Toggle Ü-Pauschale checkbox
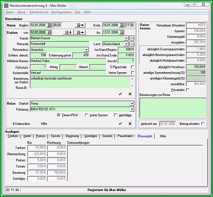Viewport: 213px width, 197px height. tap(132, 67)
